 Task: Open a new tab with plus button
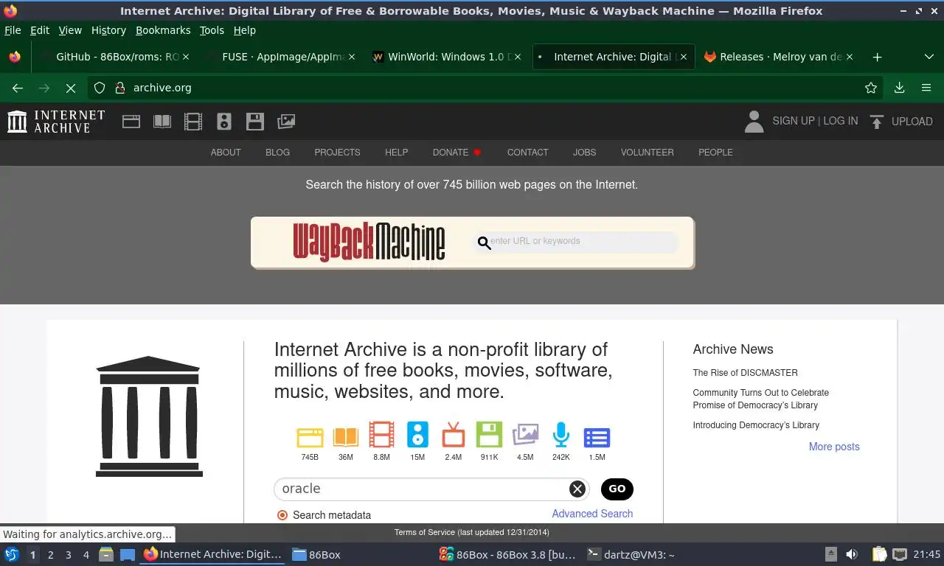point(877,57)
